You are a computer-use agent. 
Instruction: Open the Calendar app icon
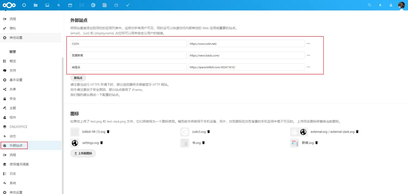(x=70, y=5)
